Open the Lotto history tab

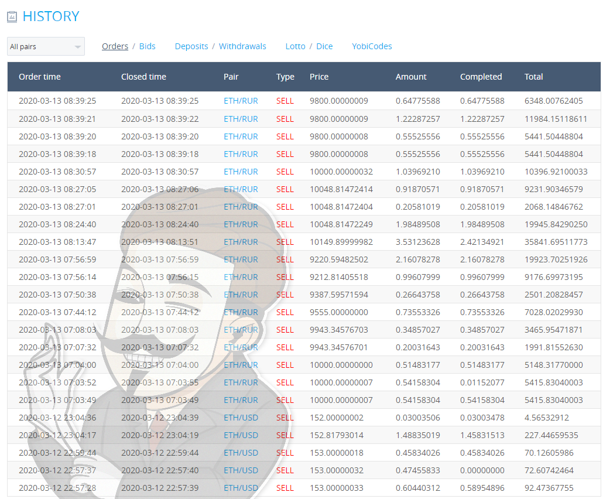pos(295,46)
